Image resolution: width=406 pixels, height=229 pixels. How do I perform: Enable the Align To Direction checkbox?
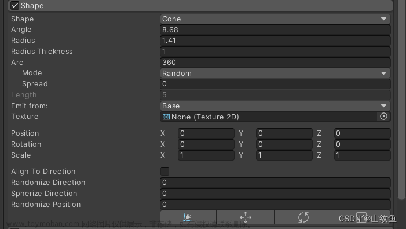(164, 171)
